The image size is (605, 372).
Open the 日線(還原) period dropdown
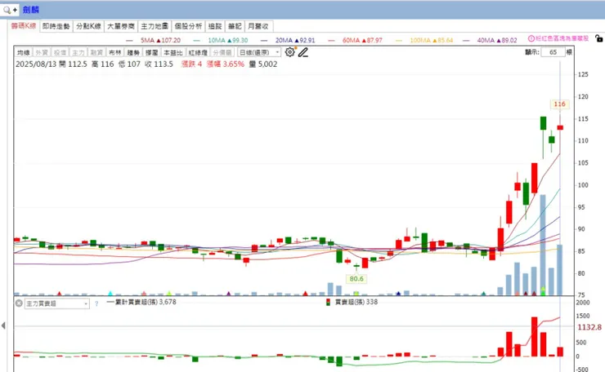259,52
